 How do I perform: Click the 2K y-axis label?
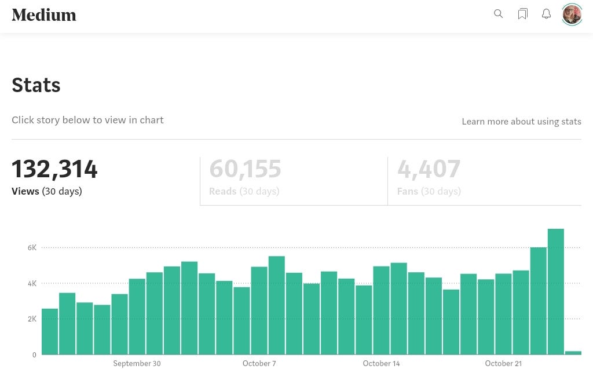[x=32, y=319]
